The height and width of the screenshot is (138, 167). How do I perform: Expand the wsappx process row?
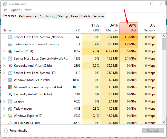4,101
